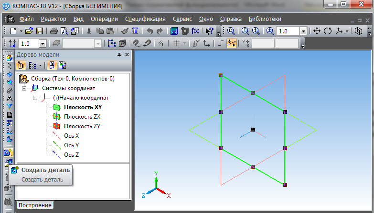Open properties list icon next to brush

pos(135,31)
